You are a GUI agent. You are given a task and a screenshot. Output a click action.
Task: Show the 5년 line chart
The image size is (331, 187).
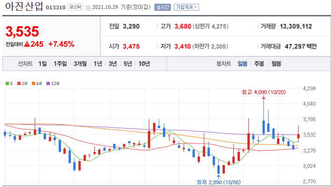(128, 64)
